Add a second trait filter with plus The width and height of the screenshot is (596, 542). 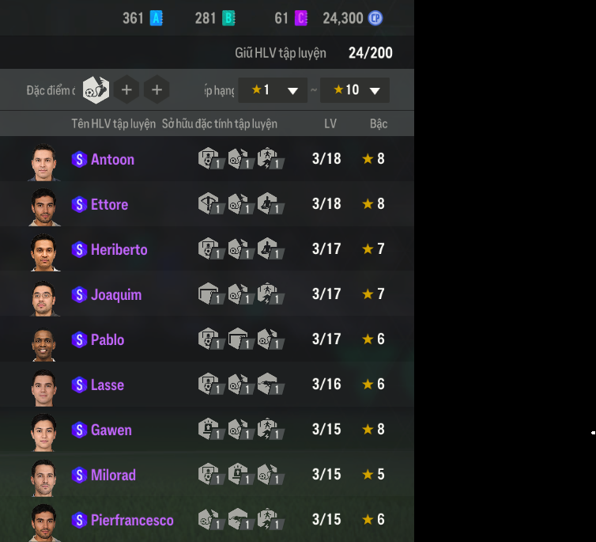pos(126,89)
